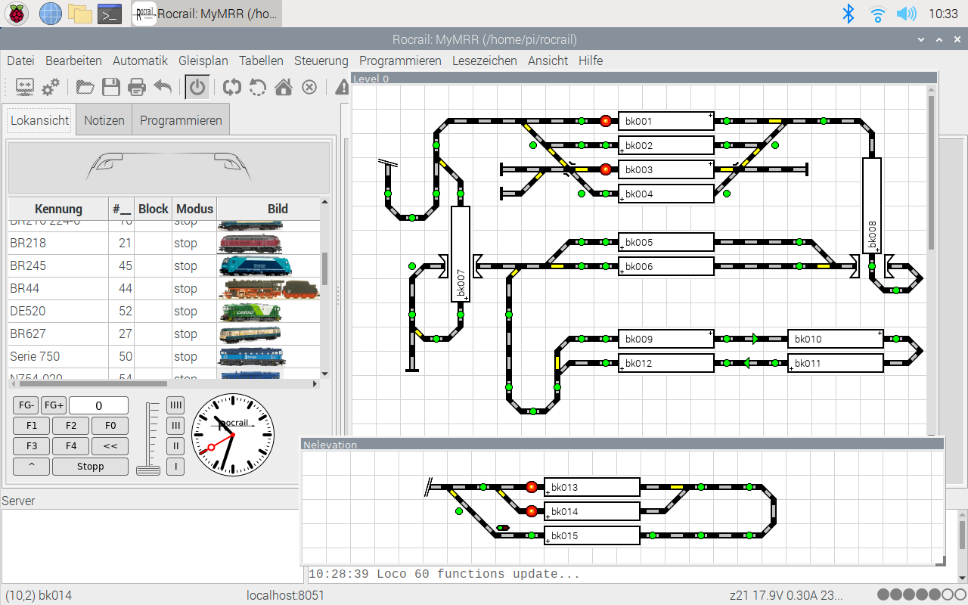Select loco BR218 in the list

(164, 243)
